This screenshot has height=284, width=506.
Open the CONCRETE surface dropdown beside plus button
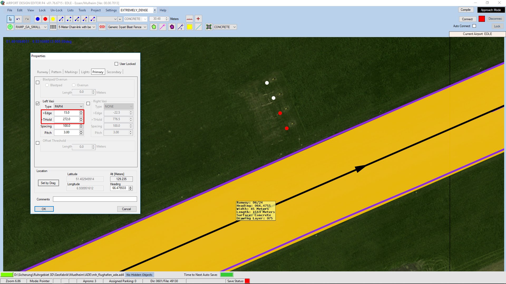click(135, 19)
